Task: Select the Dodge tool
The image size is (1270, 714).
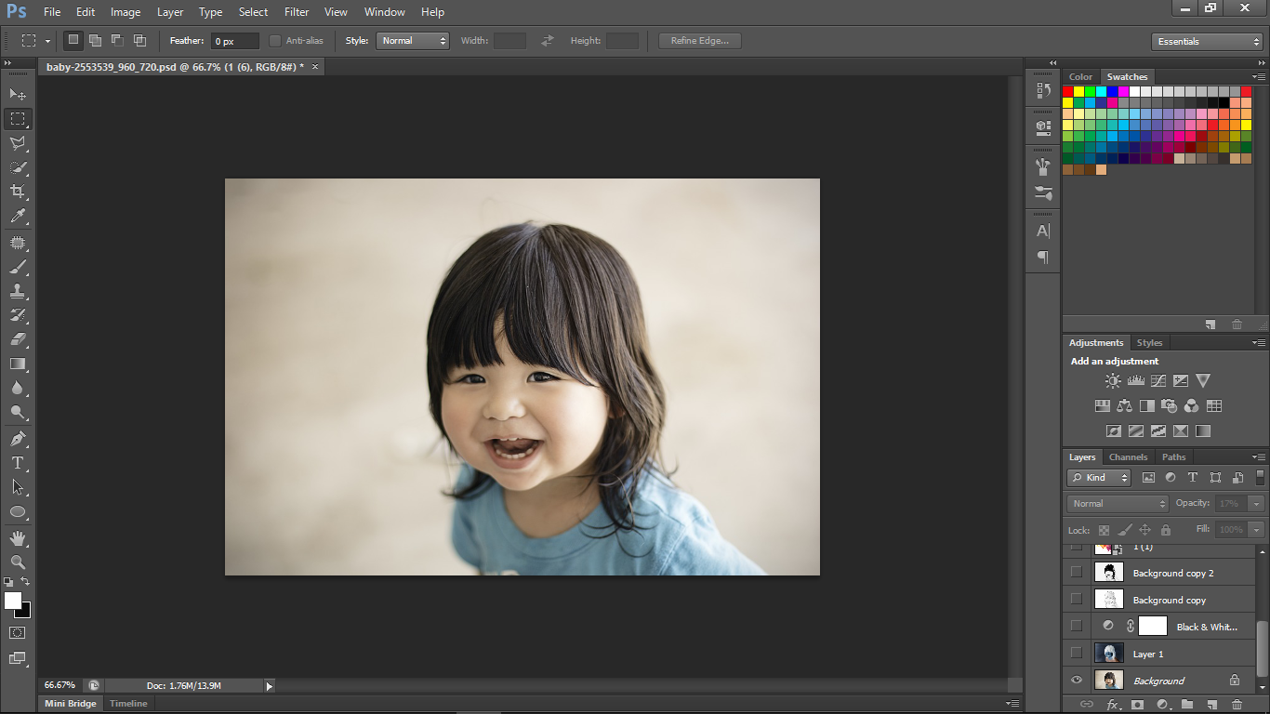Action: [18, 412]
